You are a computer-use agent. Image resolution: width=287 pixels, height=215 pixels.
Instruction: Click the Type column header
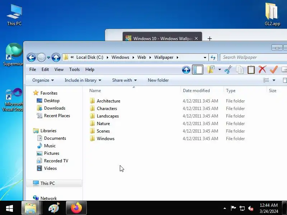245,91
